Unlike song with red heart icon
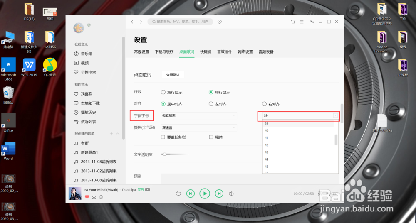 (x=87, y=197)
